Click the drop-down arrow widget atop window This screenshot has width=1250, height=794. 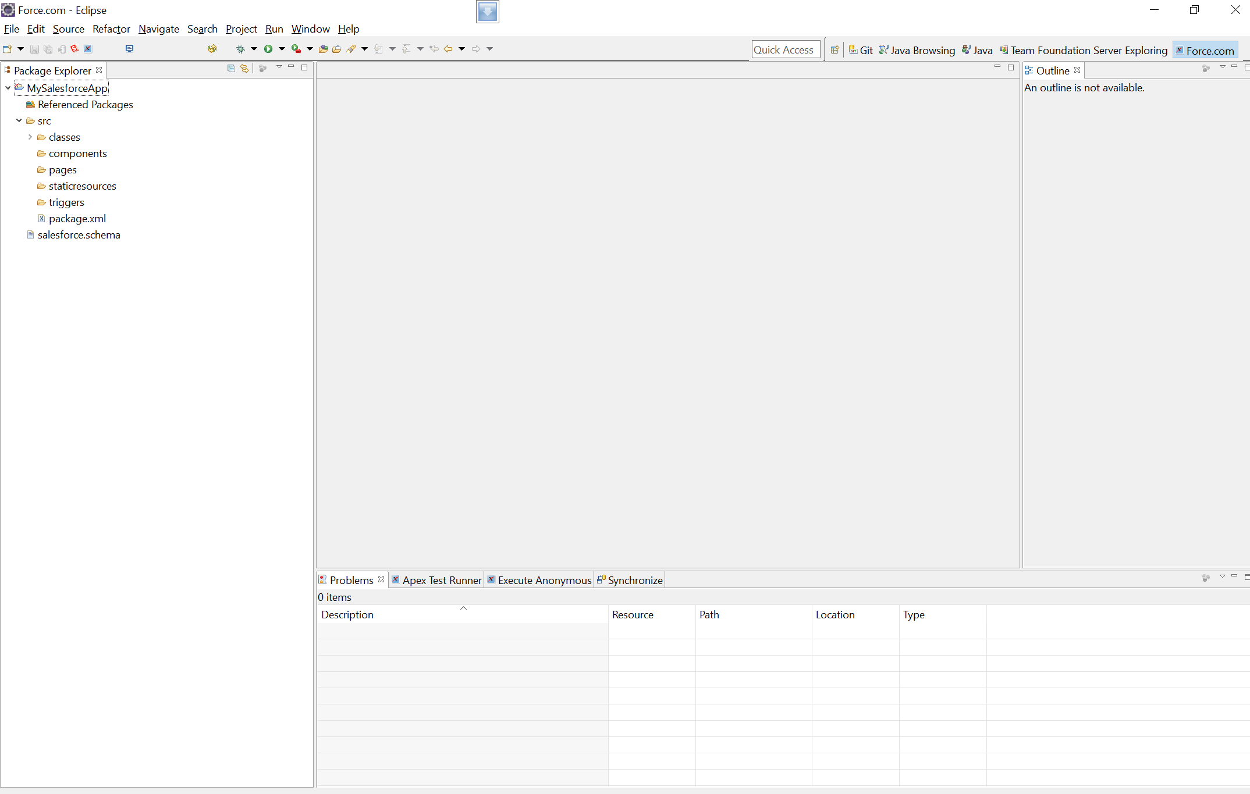tap(488, 12)
